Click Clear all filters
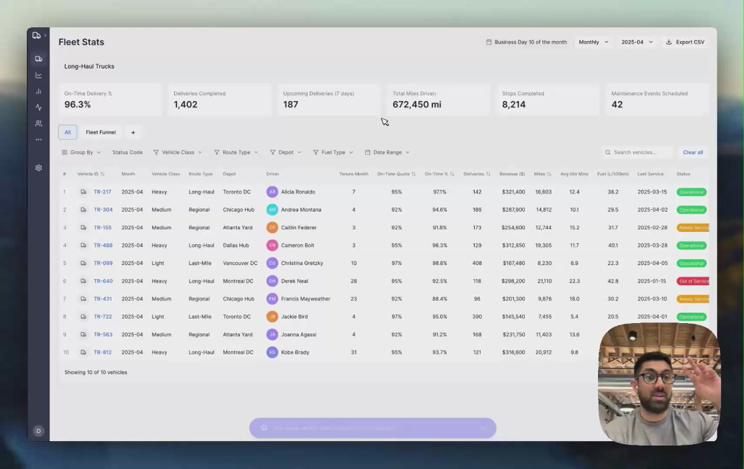 (692, 152)
